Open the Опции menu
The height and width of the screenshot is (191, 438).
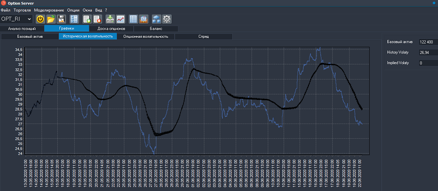[73, 10]
